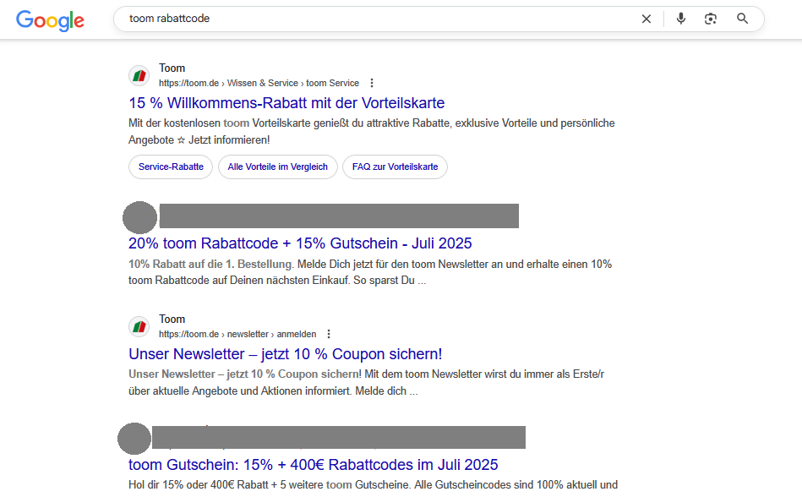
Task: Open search by image camera icon
Action: click(x=711, y=19)
